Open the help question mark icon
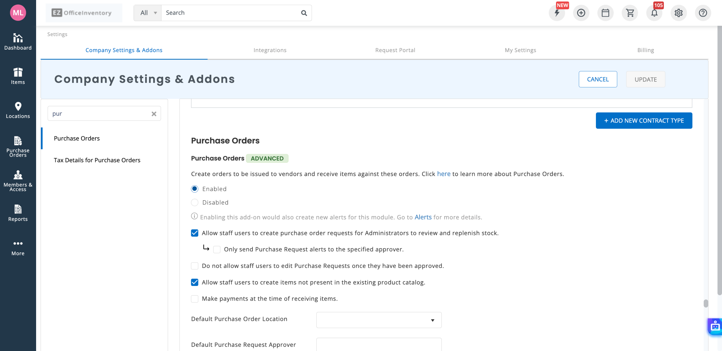Image resolution: width=722 pixels, height=351 pixels. click(703, 13)
